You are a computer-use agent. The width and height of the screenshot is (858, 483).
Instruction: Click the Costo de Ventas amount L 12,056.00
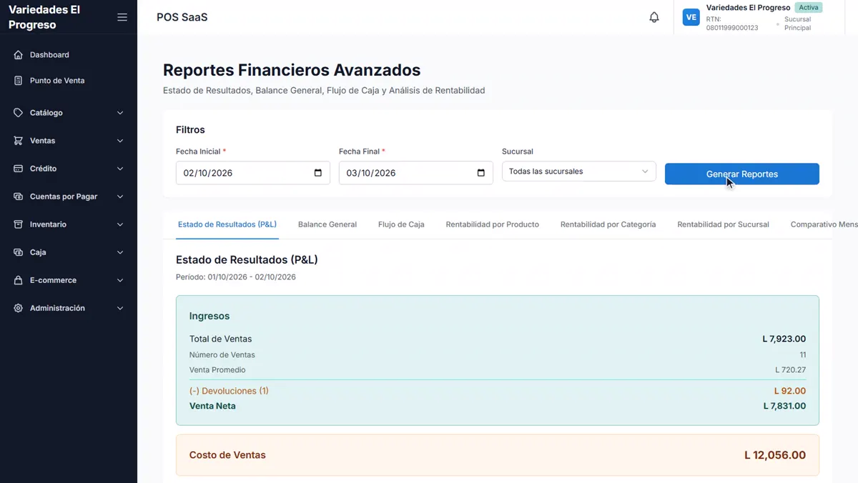775,455
